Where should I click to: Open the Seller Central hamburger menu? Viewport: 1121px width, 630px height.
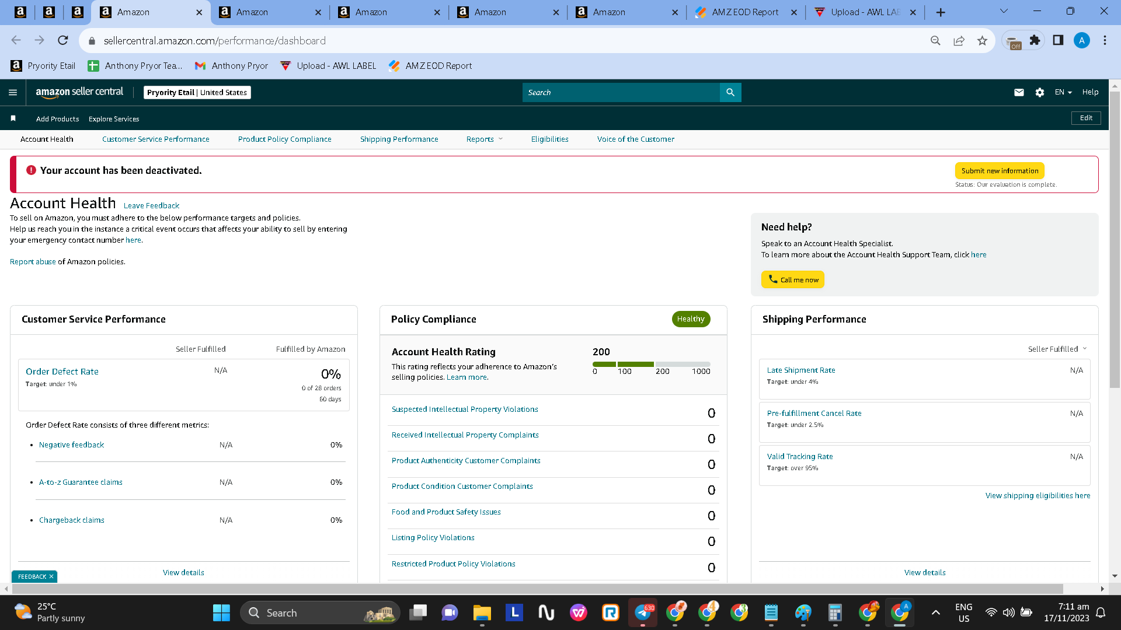coord(13,92)
